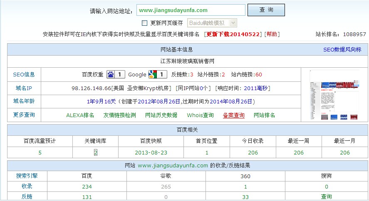
Task: Click the Baidu snapshot date 2013-08-23
Action: 151,152
